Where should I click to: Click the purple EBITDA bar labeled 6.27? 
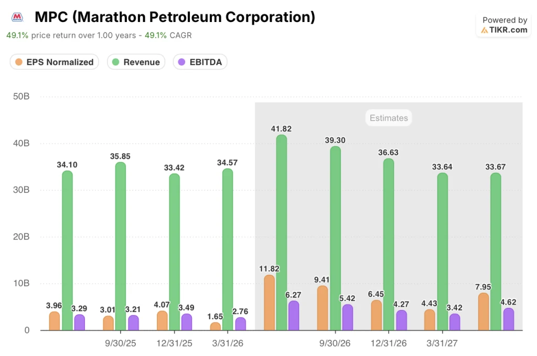click(294, 316)
